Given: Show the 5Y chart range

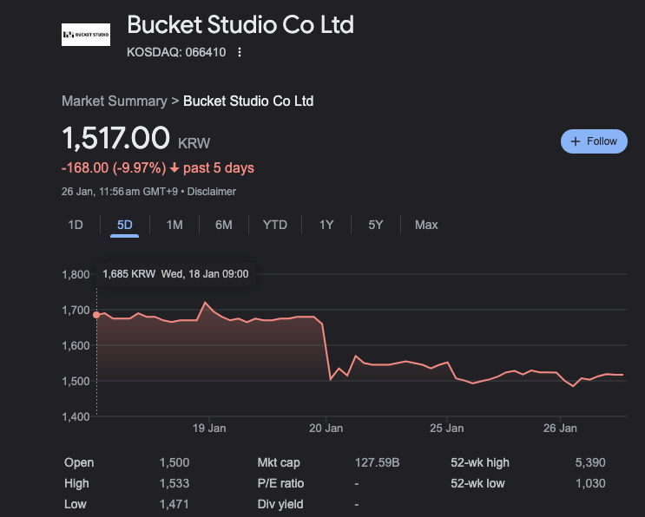Looking at the screenshot, I should click(x=376, y=225).
